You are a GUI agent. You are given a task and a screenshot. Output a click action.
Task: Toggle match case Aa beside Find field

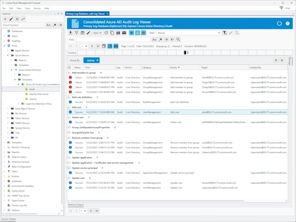pyautogui.click(x=154, y=40)
